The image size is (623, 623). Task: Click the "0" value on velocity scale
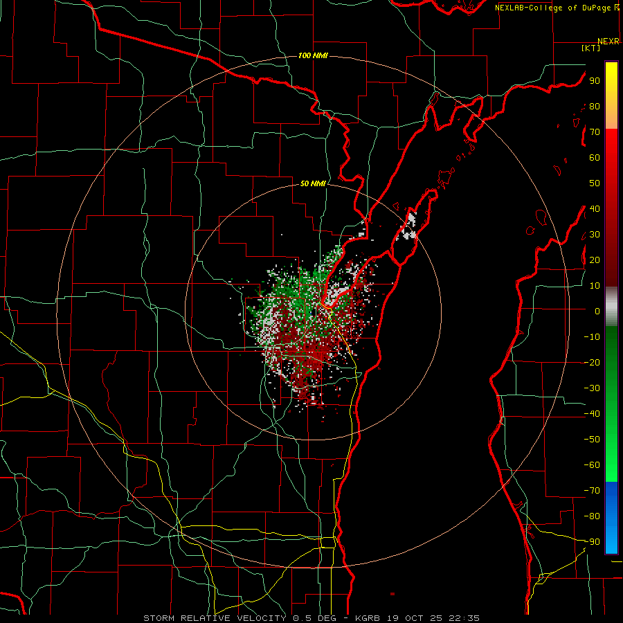click(x=597, y=311)
